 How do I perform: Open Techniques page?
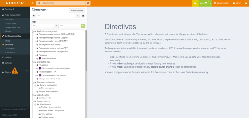point(10,49)
